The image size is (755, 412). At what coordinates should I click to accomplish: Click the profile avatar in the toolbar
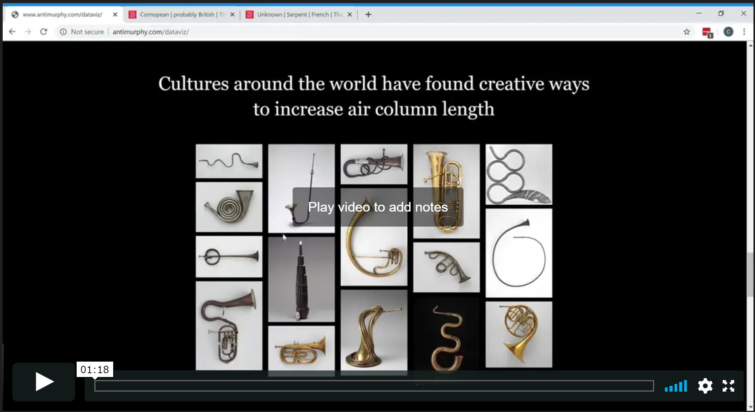click(x=728, y=32)
